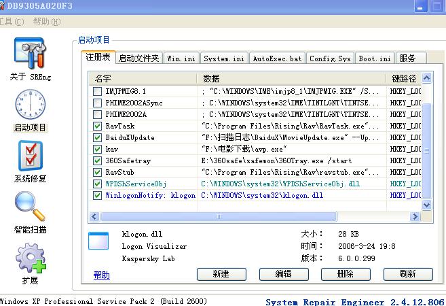Uncheck the WPDShServiceObj entry
Viewport: 446px width, 306px height.
pos(97,184)
